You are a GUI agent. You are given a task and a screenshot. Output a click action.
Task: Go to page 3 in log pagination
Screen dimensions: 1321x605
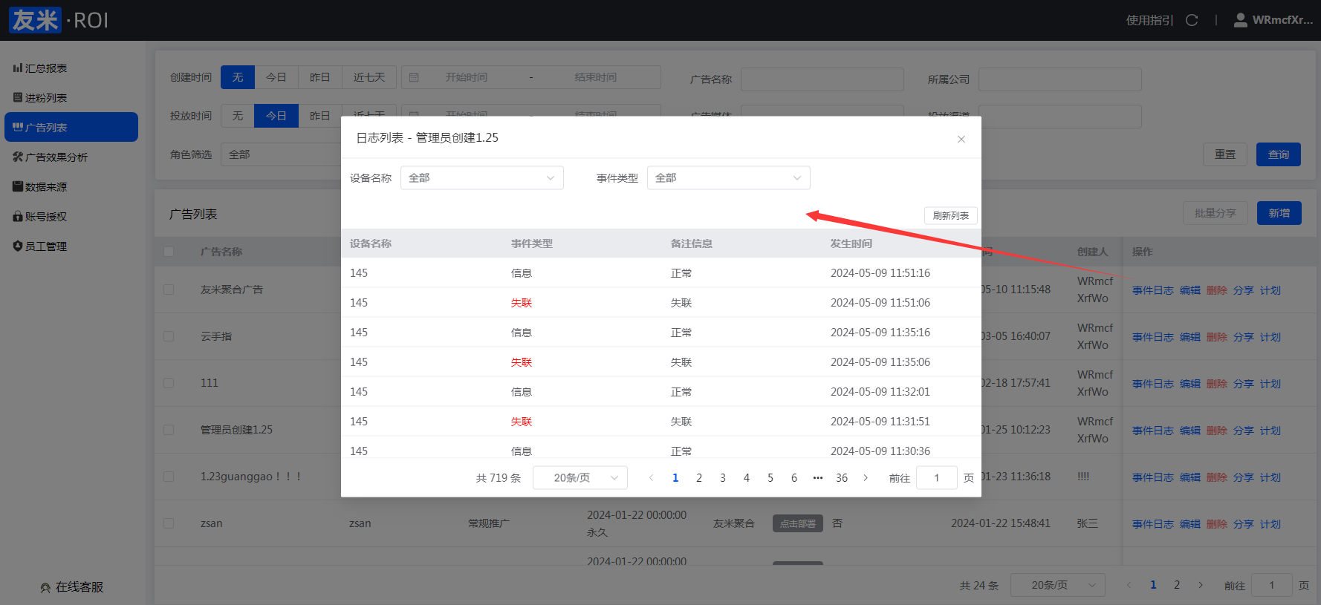tap(723, 478)
